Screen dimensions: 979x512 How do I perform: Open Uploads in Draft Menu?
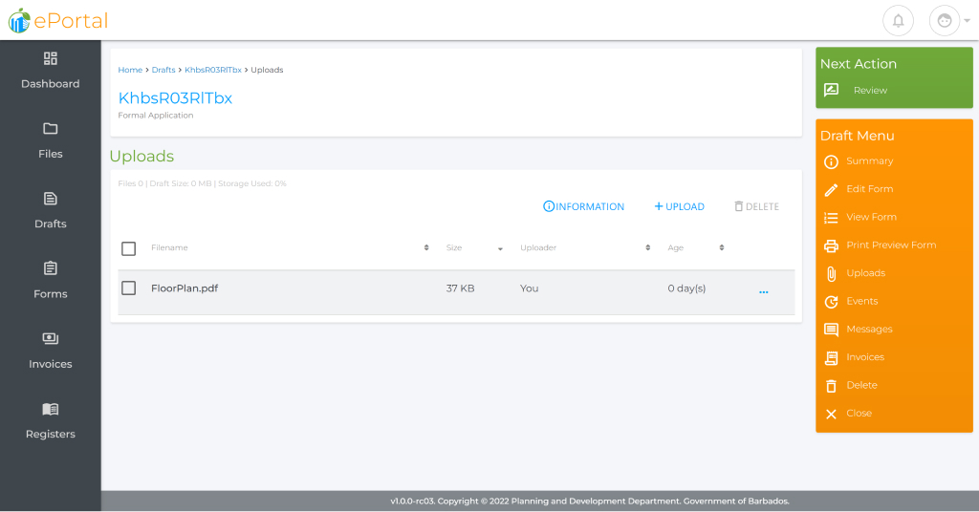(866, 273)
